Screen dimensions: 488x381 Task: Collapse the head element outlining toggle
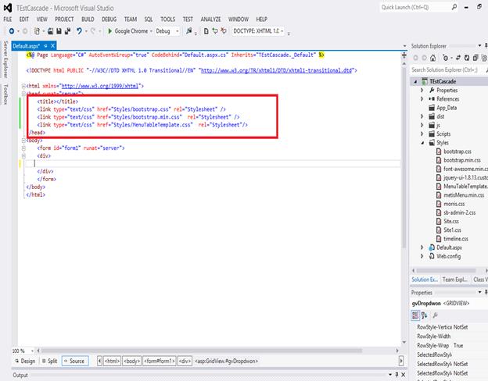coord(24,94)
